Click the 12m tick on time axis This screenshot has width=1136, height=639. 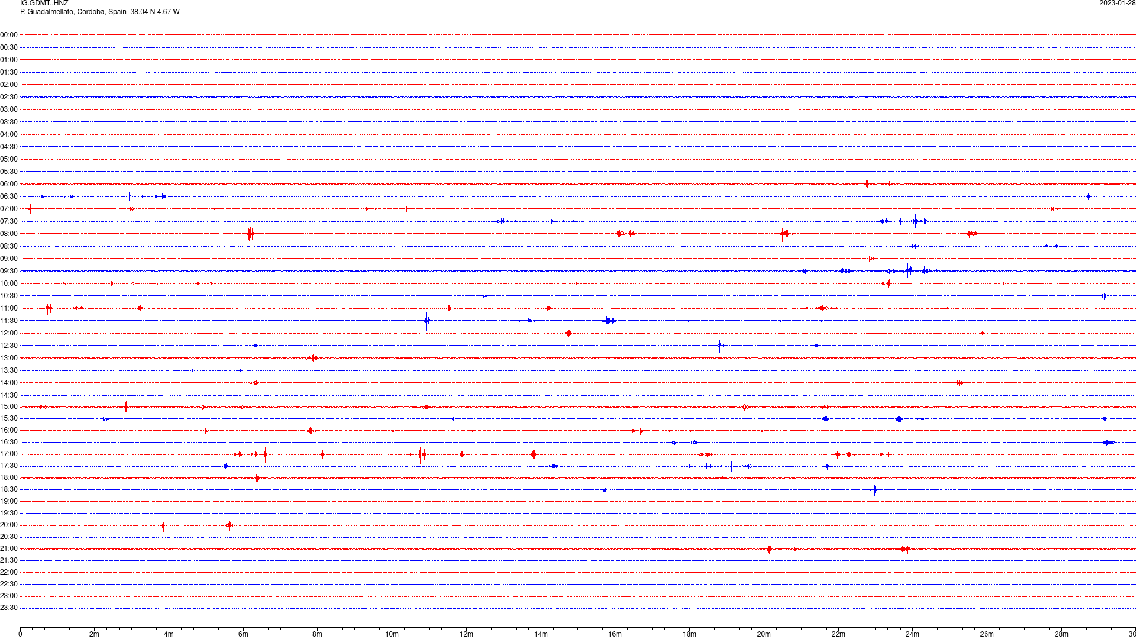(x=466, y=634)
